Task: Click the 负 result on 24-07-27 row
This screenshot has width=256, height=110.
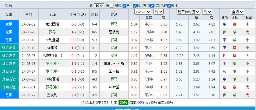Action: [x=224, y=71]
